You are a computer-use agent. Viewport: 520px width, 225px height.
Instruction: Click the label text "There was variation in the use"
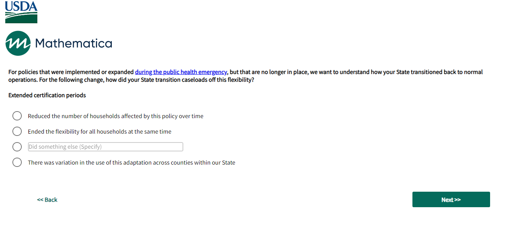point(131,163)
